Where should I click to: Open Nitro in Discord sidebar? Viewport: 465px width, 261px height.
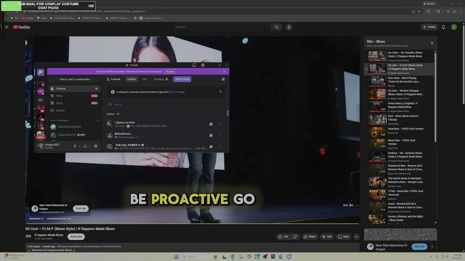click(x=74, y=96)
